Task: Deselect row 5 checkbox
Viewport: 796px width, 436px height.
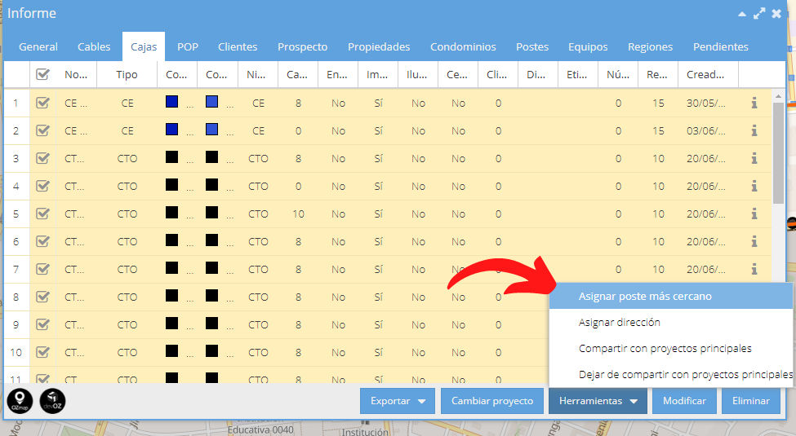Action: 42,214
